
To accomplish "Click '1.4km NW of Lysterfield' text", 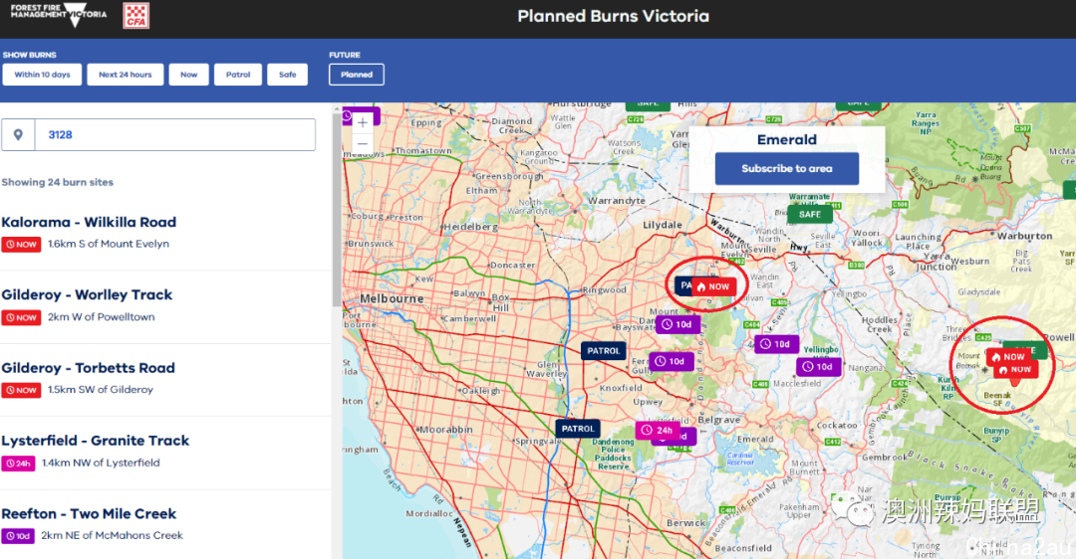I will pyautogui.click(x=101, y=464).
